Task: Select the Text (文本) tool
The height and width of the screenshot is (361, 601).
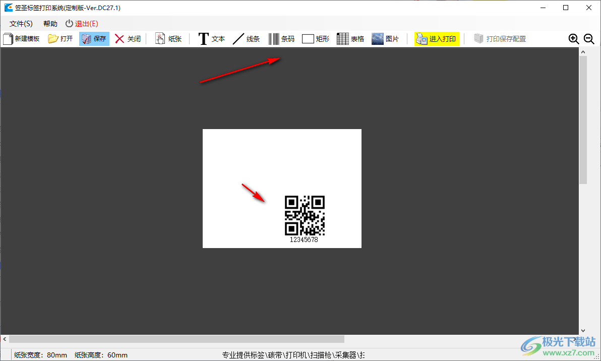Action: pos(211,39)
